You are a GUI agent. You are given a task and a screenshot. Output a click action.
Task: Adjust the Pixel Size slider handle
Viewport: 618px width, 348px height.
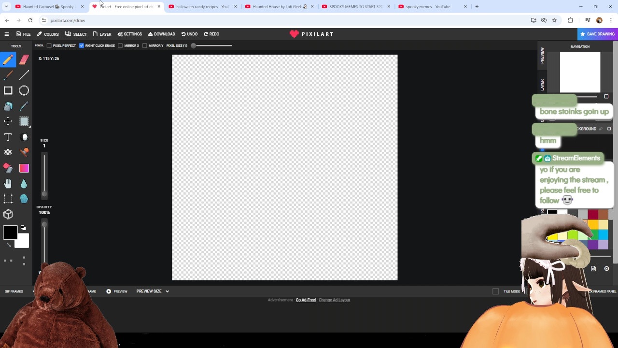tap(193, 45)
